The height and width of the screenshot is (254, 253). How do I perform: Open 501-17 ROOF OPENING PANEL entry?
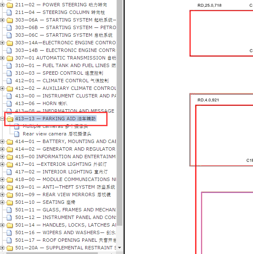click(x=65, y=240)
